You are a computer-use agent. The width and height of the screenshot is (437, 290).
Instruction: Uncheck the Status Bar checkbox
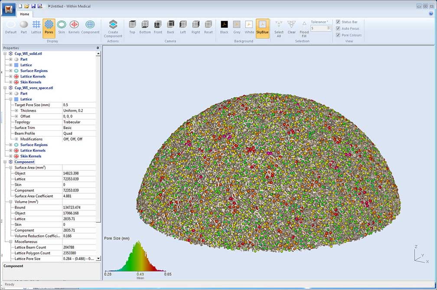click(x=338, y=22)
